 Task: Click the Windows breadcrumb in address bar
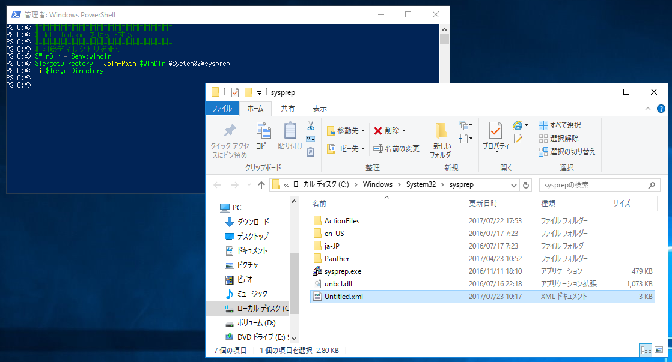377,184
